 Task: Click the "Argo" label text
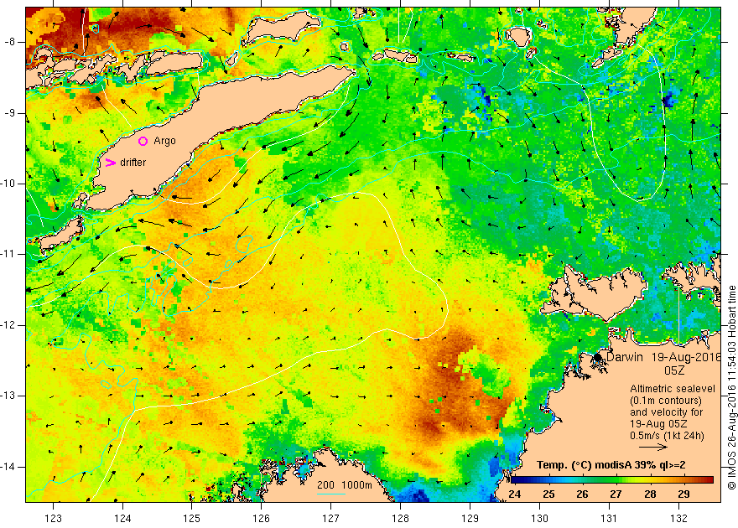164,141
